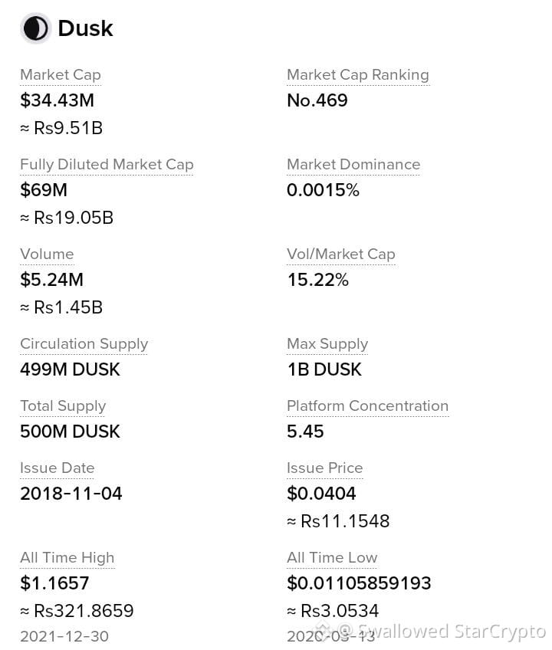Click the Dusk coin logo icon

pos(35,28)
